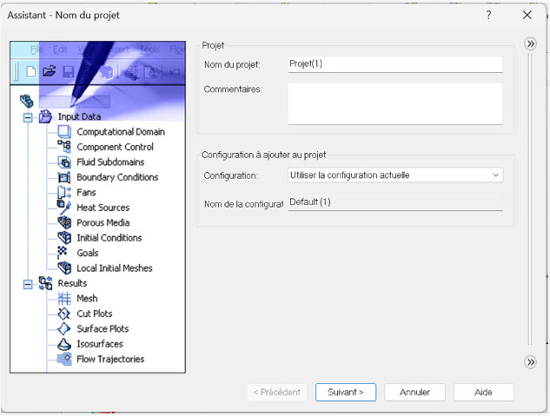This screenshot has height=416, width=550.
Task: Select the Goals checkered flag icon
Action: point(63,253)
